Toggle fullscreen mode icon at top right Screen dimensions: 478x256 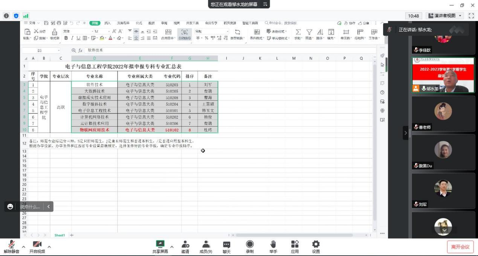pyautogui.click(x=471, y=16)
